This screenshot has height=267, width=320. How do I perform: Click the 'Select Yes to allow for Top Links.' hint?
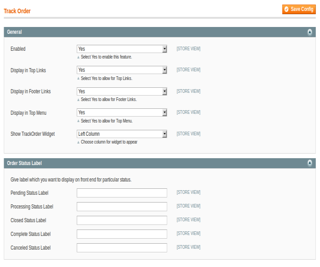click(107, 78)
